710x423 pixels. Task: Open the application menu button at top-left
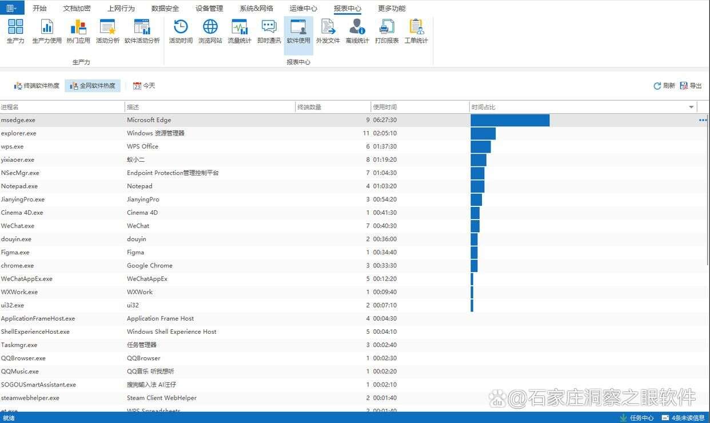(x=12, y=8)
